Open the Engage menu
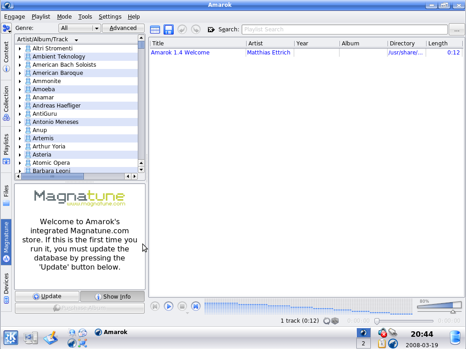Viewport: 466px width, 349px height. [15, 17]
